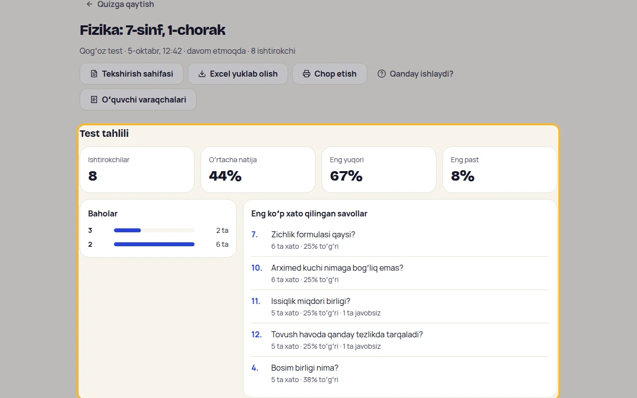637x398 pixels.
Task: Click the 2 ta count for grade 3
Action: coord(222,230)
